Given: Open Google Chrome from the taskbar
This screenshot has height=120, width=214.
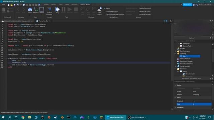Looking at the screenshot, I should [23, 117].
